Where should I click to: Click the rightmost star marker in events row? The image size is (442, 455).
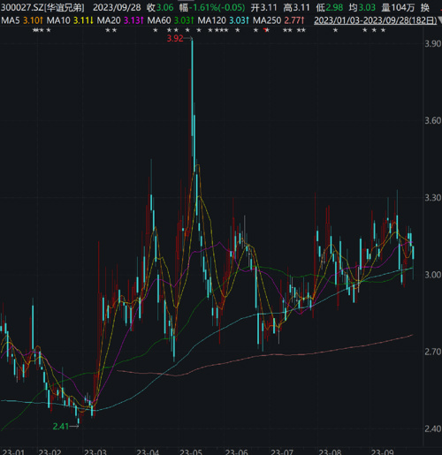coord(383,30)
